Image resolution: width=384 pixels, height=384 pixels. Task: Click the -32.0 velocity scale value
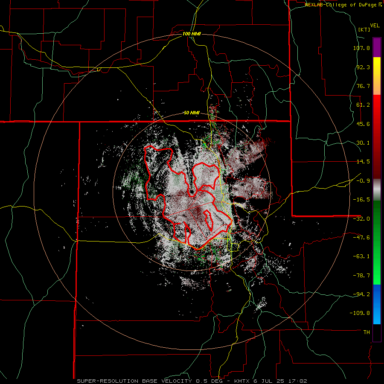[361, 219]
